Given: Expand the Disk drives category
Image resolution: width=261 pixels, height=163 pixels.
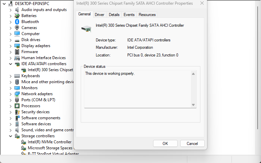Looking at the screenshot, I should tap(10, 40).
